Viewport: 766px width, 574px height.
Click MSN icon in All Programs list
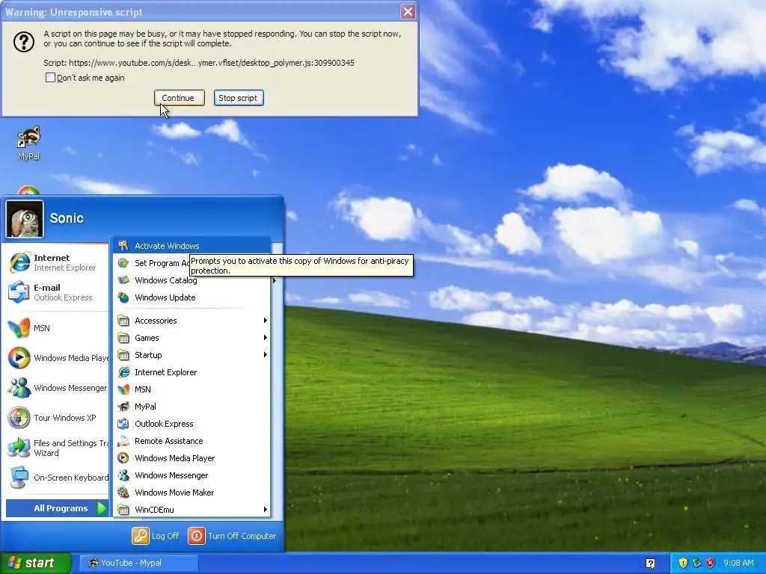[123, 389]
